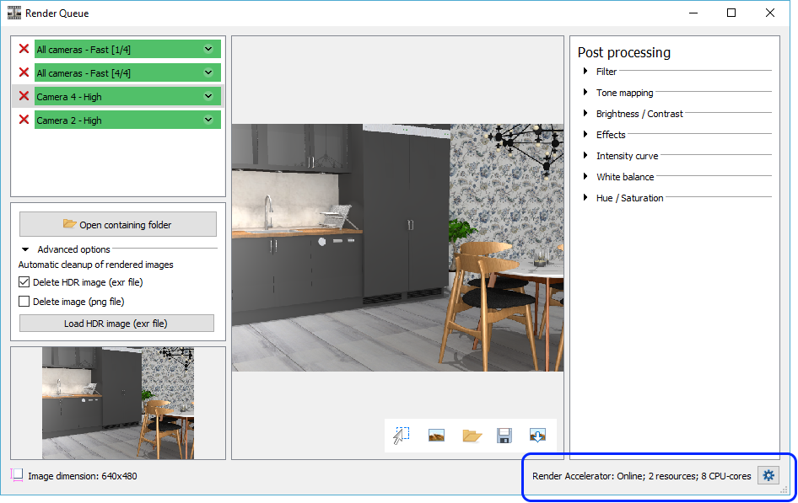
Task: Expand the Camera 4 - High dropdown arrow
Action: coord(208,96)
